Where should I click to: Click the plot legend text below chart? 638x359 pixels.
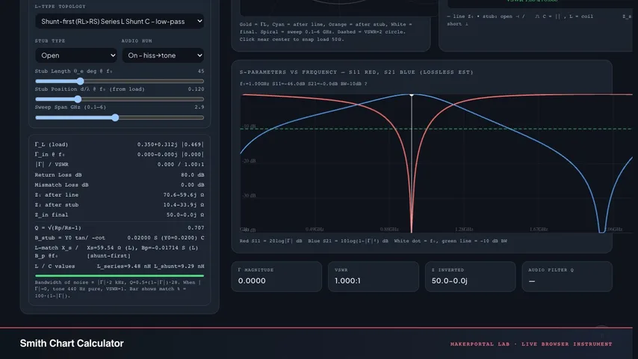373,241
